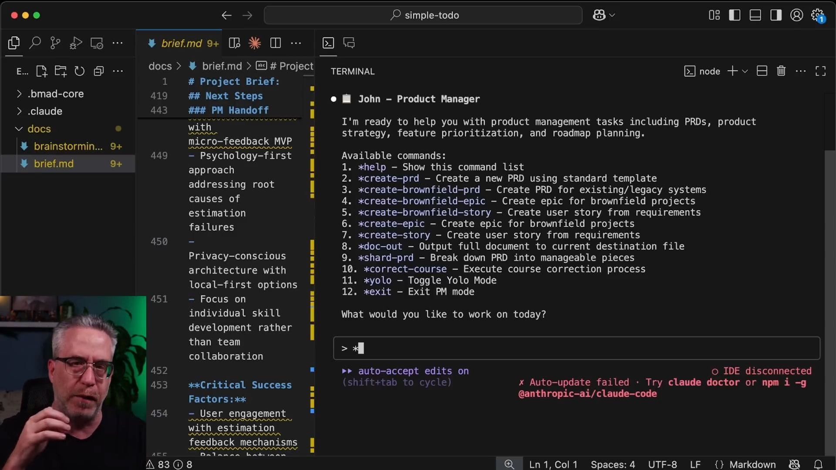Split the editor to the right
Viewport: 836px width, 470px height.
tap(275, 43)
